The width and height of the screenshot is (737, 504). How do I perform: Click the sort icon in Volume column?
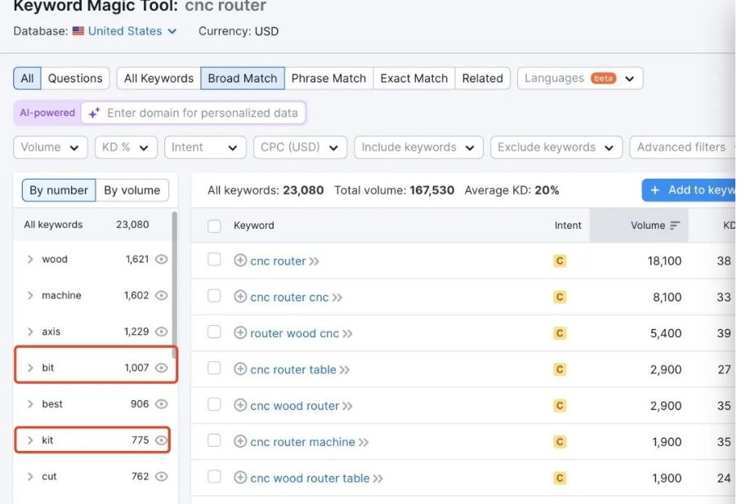point(675,225)
